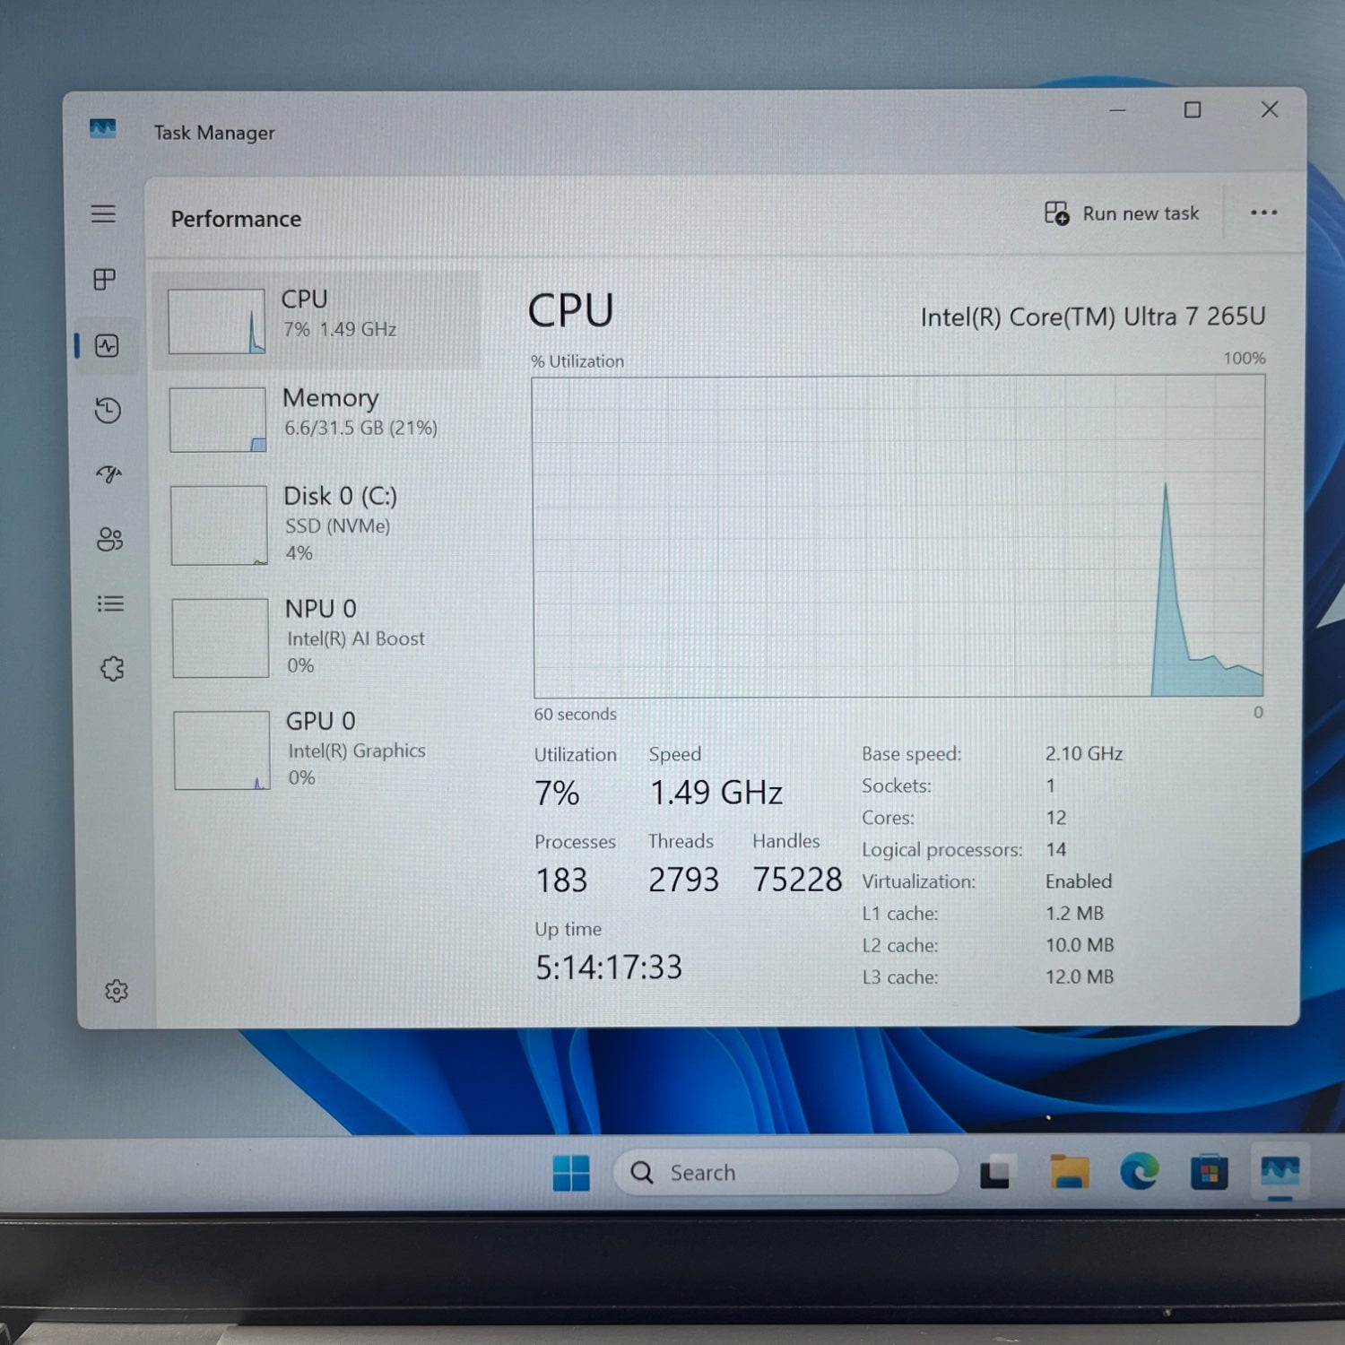Open the Startup apps page icon
This screenshot has height=1345, width=1345.
(108, 473)
